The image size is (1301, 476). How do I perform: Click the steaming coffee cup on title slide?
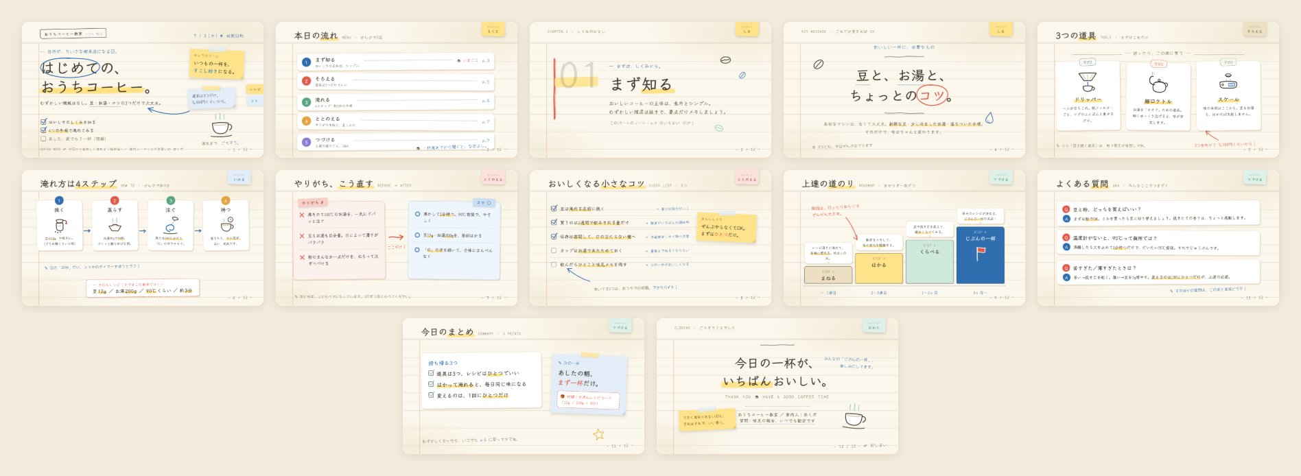222,126
